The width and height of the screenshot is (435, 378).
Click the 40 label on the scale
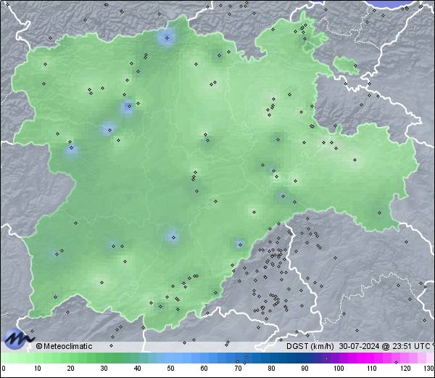coord(137,369)
